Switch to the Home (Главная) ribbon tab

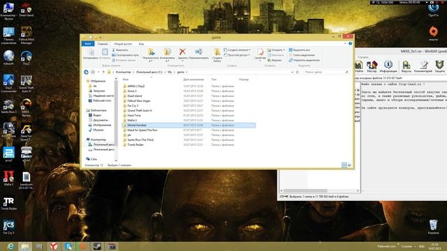(x=103, y=44)
